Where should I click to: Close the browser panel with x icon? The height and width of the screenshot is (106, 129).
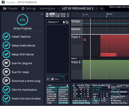tap(68, 14)
